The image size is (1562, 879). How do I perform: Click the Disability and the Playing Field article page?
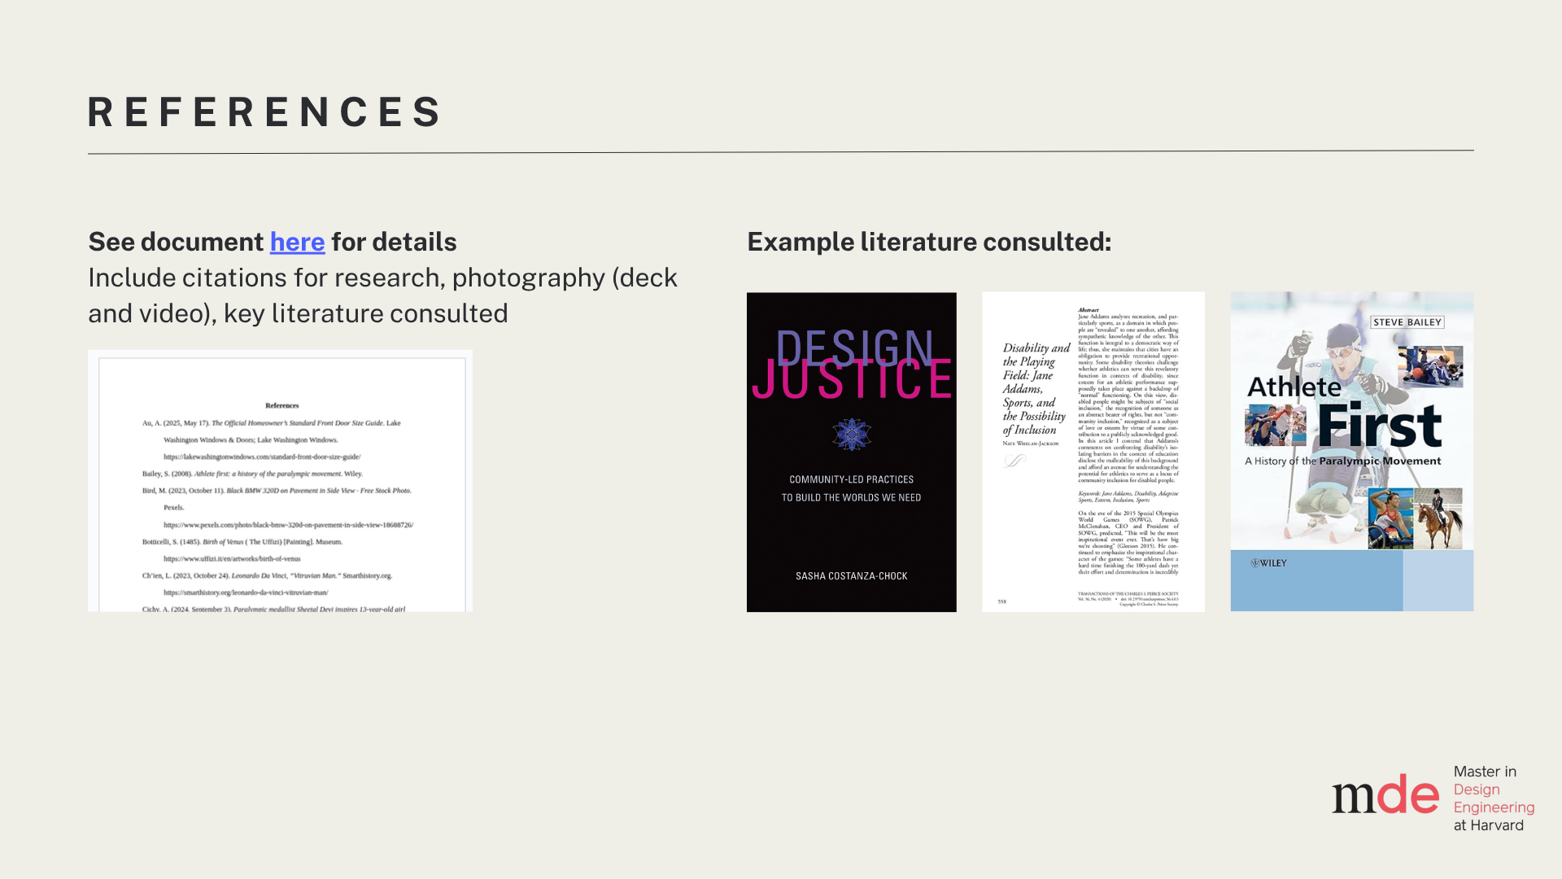coord(1093,452)
